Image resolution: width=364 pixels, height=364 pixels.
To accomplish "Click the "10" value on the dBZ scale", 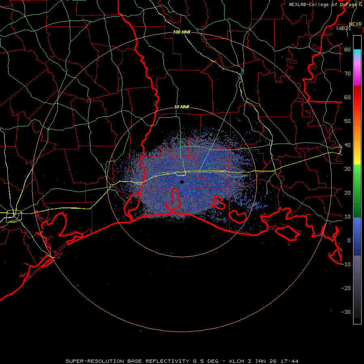I will [347, 217].
